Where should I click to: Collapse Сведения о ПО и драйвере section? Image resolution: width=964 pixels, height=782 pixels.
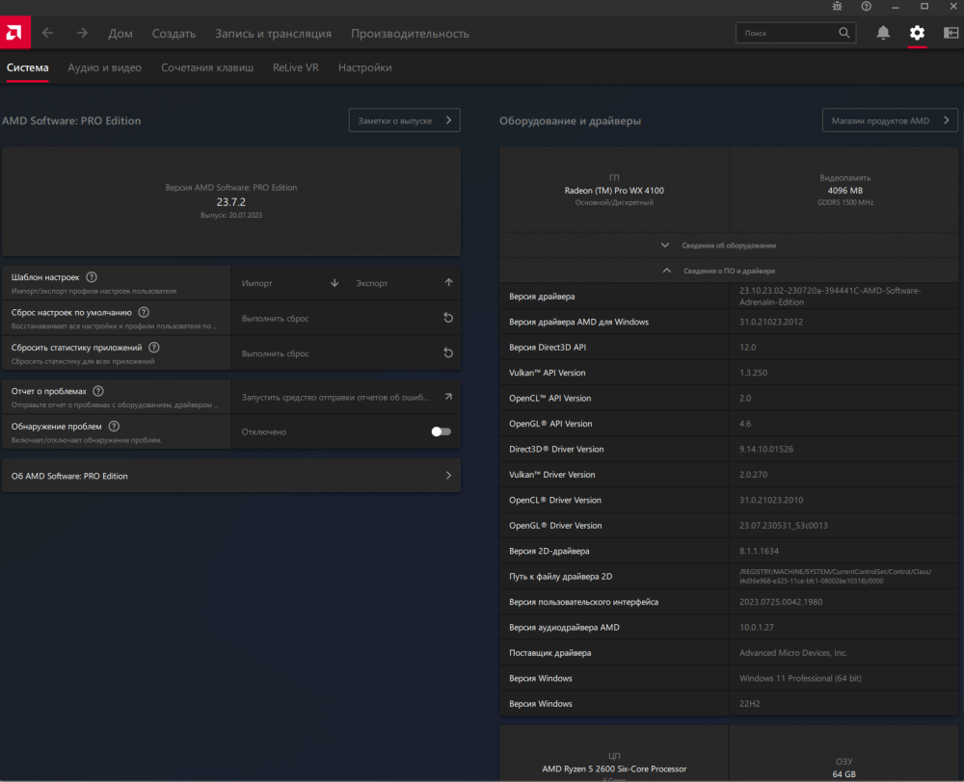coord(729,271)
